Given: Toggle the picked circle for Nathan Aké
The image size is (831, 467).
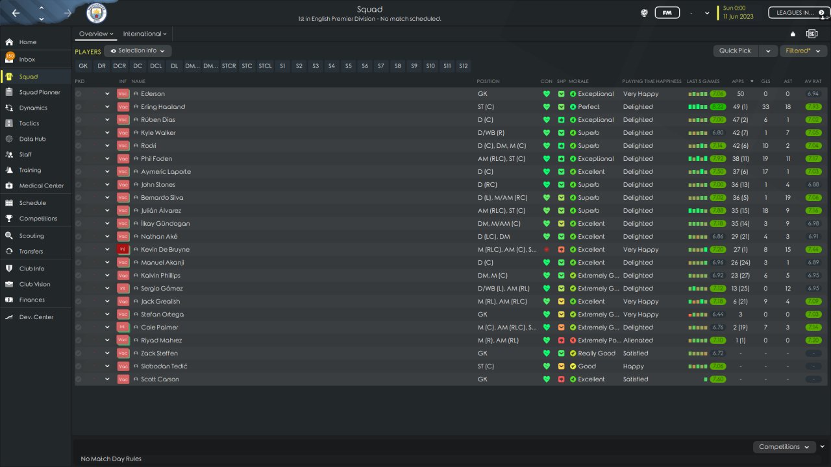Looking at the screenshot, I should pyautogui.click(x=79, y=237).
